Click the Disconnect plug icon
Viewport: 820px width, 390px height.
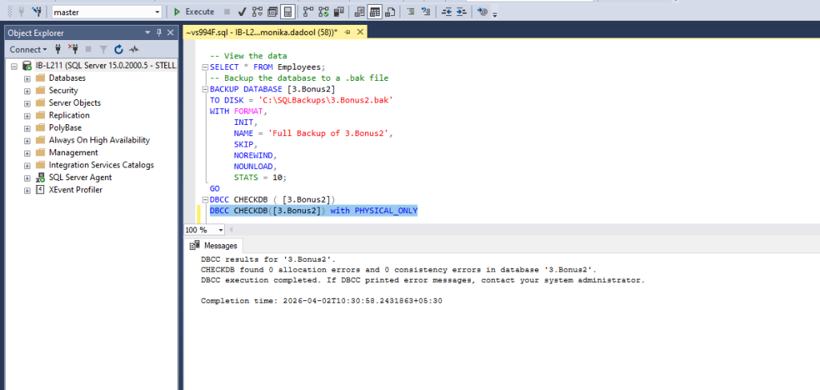(73, 49)
